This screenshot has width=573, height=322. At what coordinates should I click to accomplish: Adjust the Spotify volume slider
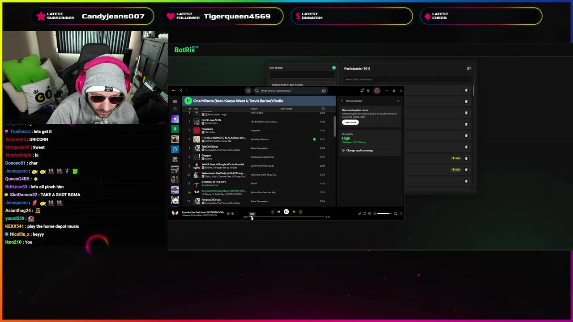[384, 214]
